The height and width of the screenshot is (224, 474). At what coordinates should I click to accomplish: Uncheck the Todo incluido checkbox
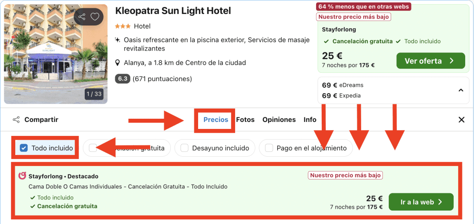[x=24, y=148]
